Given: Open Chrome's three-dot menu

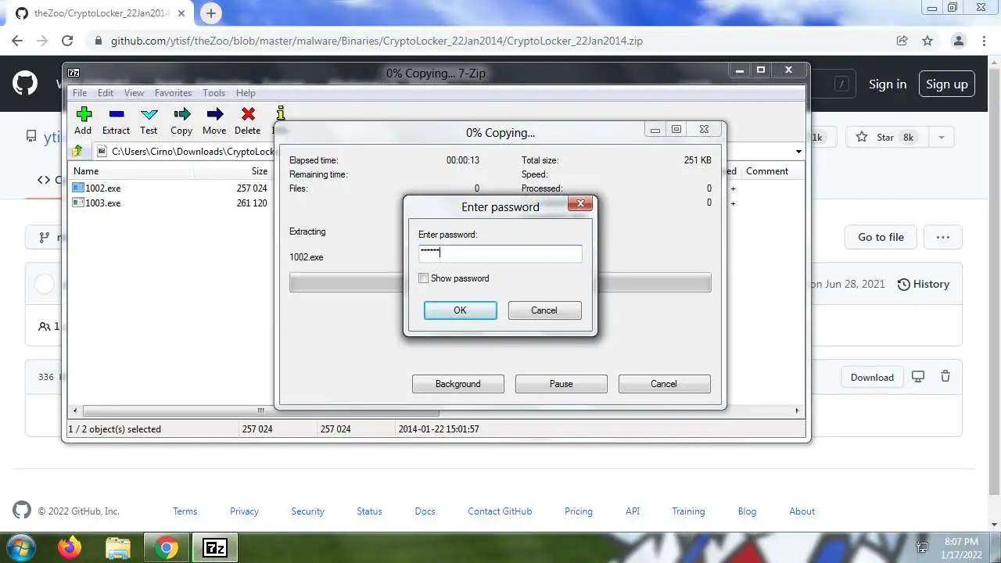Looking at the screenshot, I should coord(985,41).
